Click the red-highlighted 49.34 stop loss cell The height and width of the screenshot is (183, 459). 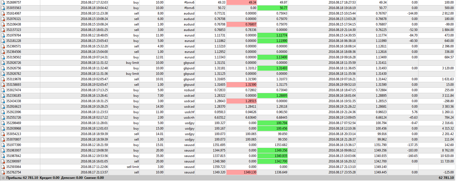242,2
